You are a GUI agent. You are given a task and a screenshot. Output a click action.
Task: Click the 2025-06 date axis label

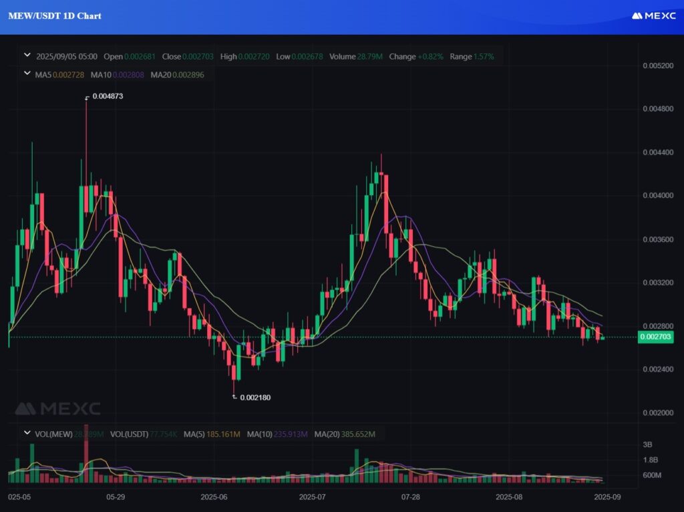[x=214, y=497]
